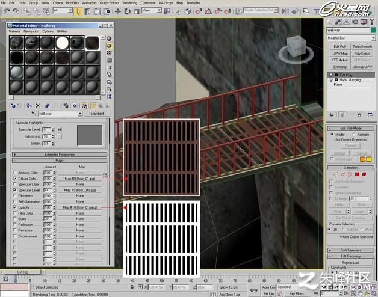Image resolution: width=378 pixels, height=297 pixels.
Task: Click the Mirror tool icon
Action: [285, 11]
